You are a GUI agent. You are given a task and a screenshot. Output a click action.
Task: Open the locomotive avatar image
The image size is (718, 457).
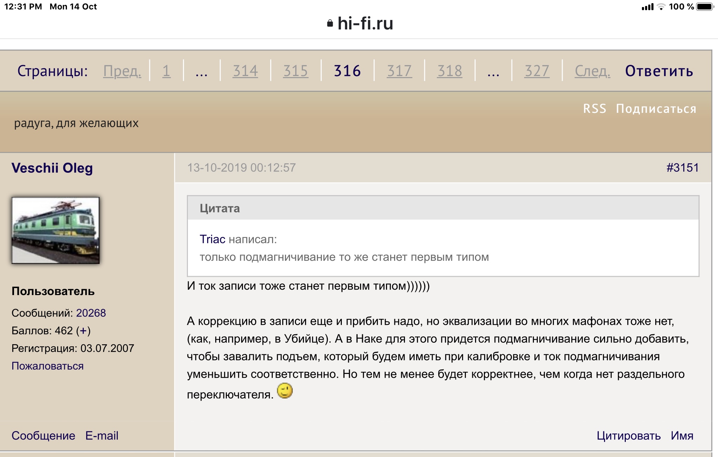pos(56,230)
